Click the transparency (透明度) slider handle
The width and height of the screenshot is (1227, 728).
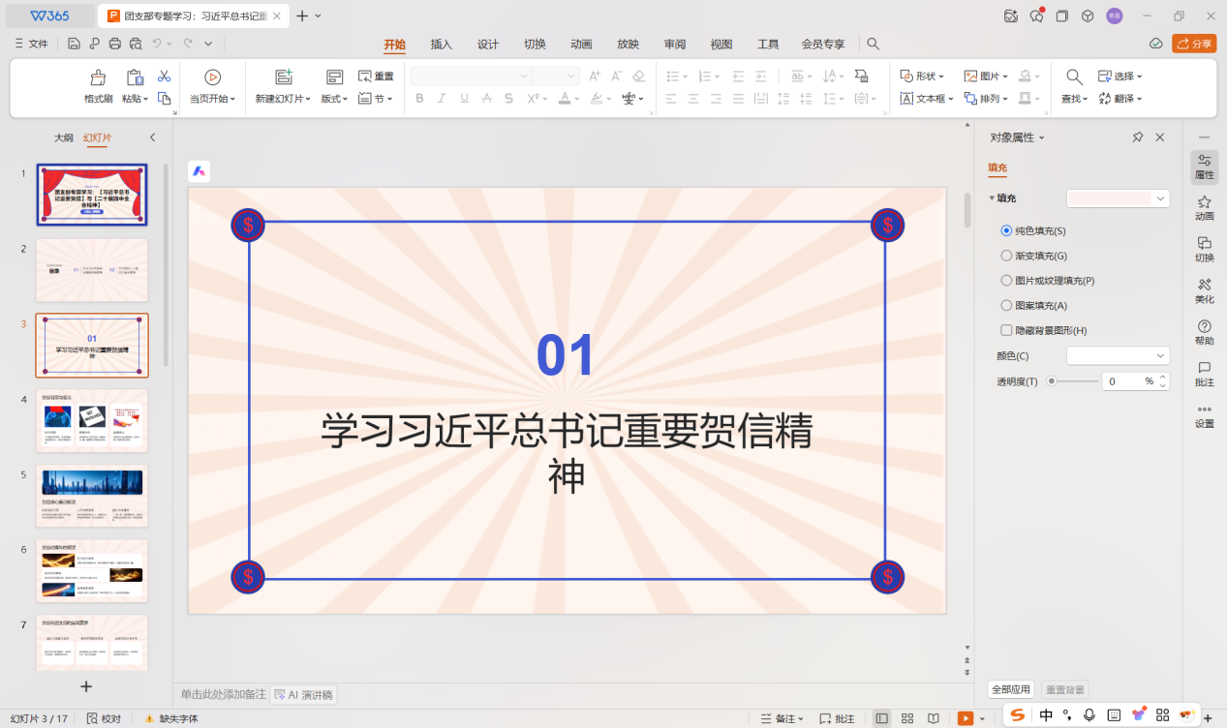pyautogui.click(x=1052, y=381)
